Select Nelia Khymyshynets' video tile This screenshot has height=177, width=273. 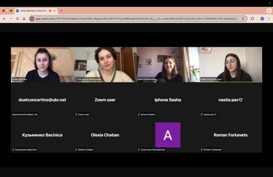[230, 65]
